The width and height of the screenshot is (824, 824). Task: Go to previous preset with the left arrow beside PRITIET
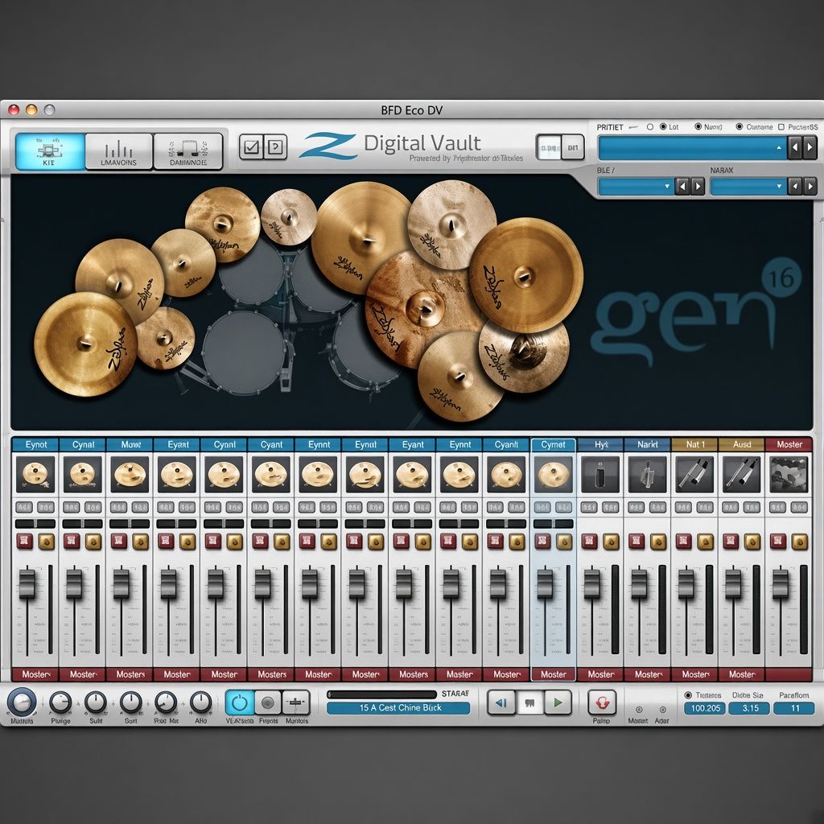[794, 148]
